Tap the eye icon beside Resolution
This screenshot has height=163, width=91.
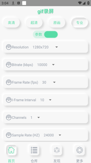pos(9,47)
